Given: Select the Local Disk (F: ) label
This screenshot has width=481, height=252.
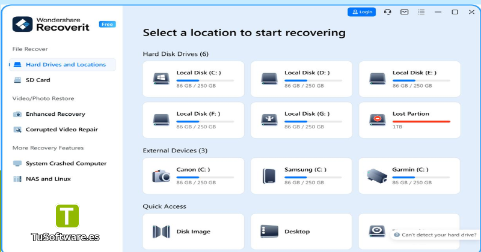Looking at the screenshot, I should click(x=198, y=113).
